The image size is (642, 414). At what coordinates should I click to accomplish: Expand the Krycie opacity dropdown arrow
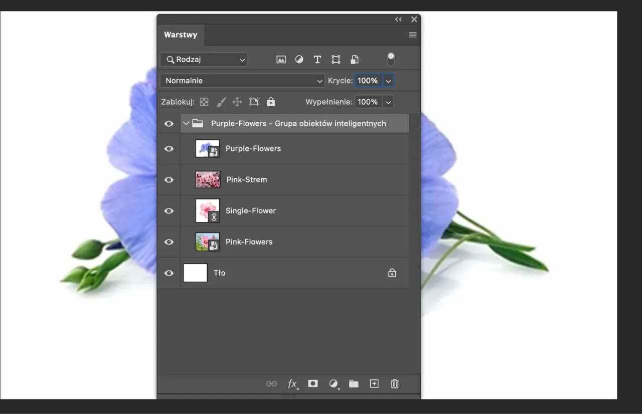click(x=388, y=81)
